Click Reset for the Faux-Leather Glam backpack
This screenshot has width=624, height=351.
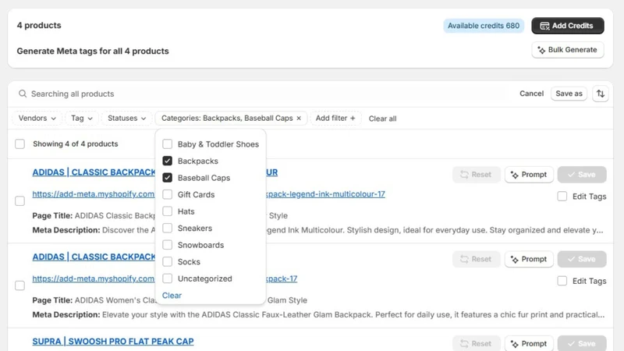coord(476,259)
